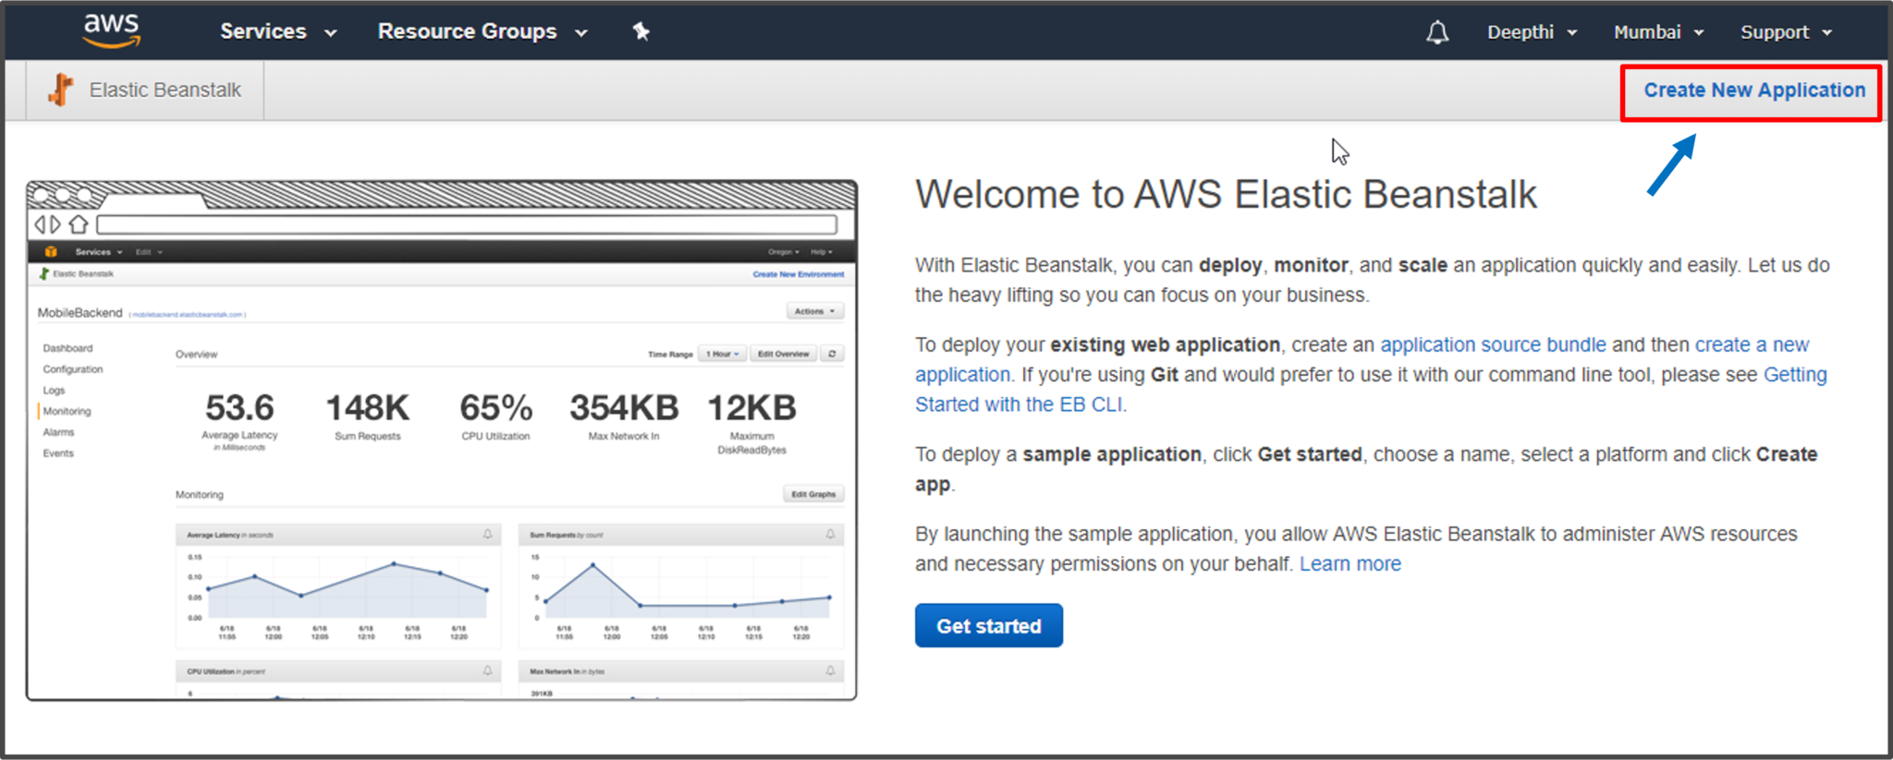Expand the Deepthi account menu
Screen dimensions: 1893x760
point(1532,32)
